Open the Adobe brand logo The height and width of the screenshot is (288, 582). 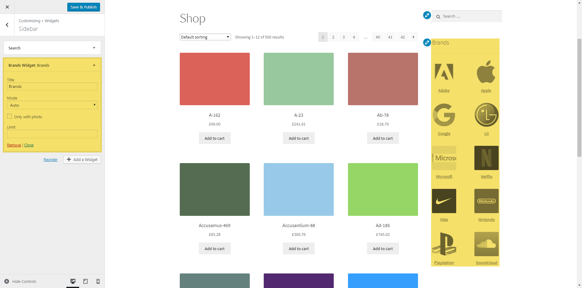[x=444, y=72]
